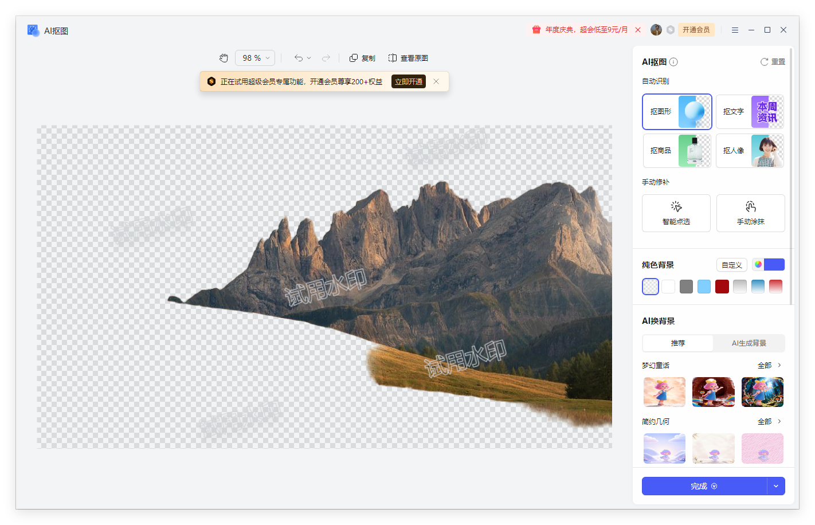815x525 pixels.
Task: Expand 全部 for 梦幻童话 backgrounds
Action: point(769,365)
